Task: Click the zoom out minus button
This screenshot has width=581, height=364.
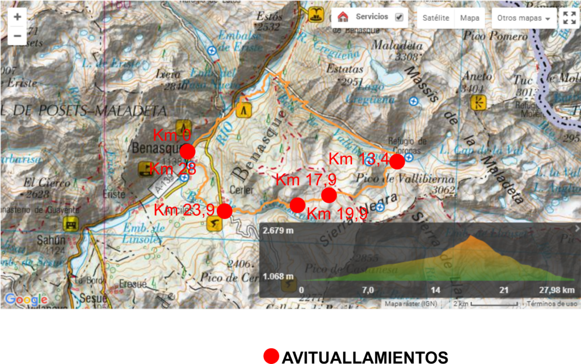Action: (16, 35)
